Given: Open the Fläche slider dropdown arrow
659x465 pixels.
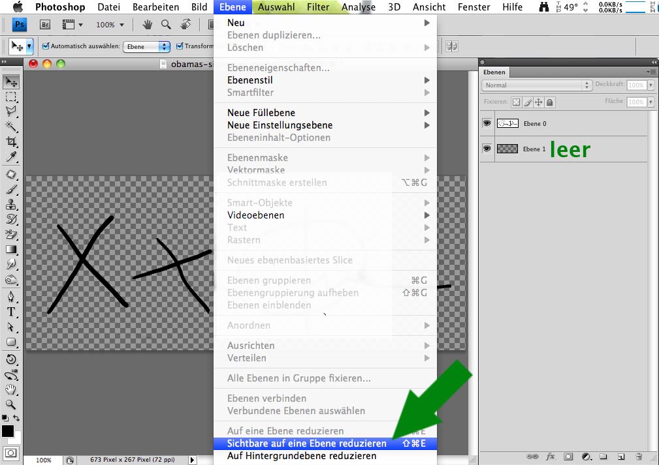Looking at the screenshot, I should pos(651,102).
